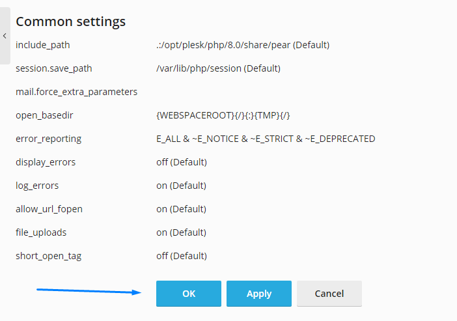Click the log_errors setting label

coord(37,186)
